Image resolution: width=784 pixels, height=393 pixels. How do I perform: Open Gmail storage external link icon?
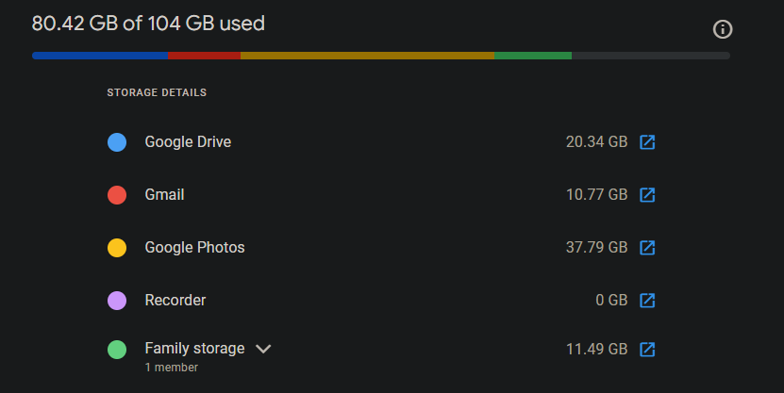647,195
